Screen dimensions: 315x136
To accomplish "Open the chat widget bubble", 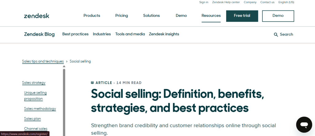I will [304, 125].
